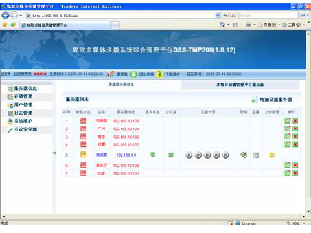This screenshot has height=233, width=311.
Task: Click the recording icon in row 5
Action: coord(244,155)
